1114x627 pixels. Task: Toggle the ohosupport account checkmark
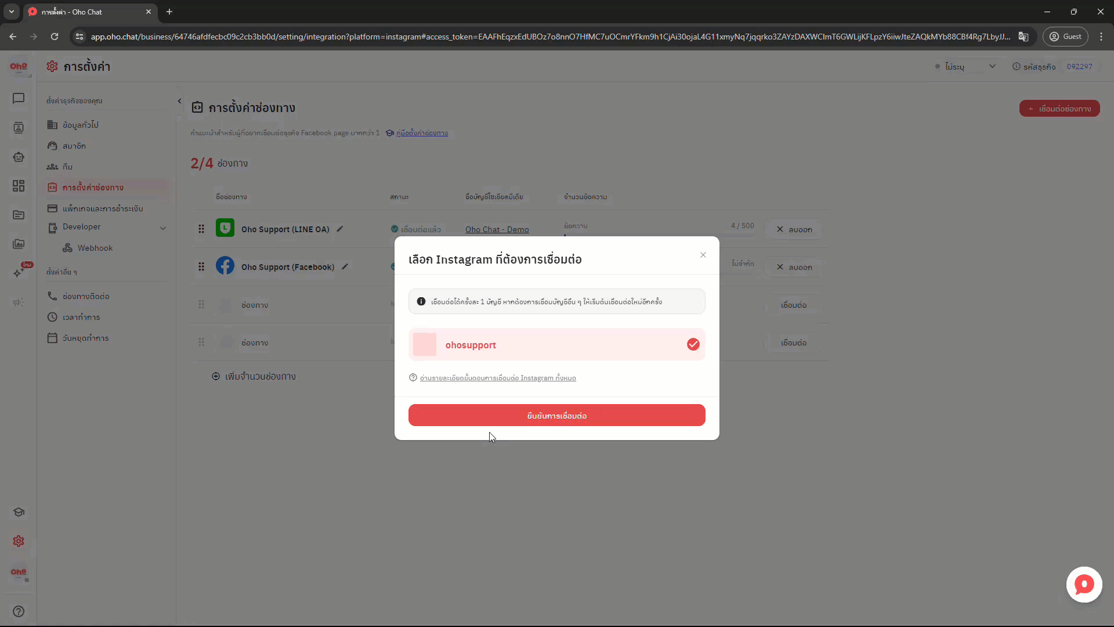click(x=693, y=344)
